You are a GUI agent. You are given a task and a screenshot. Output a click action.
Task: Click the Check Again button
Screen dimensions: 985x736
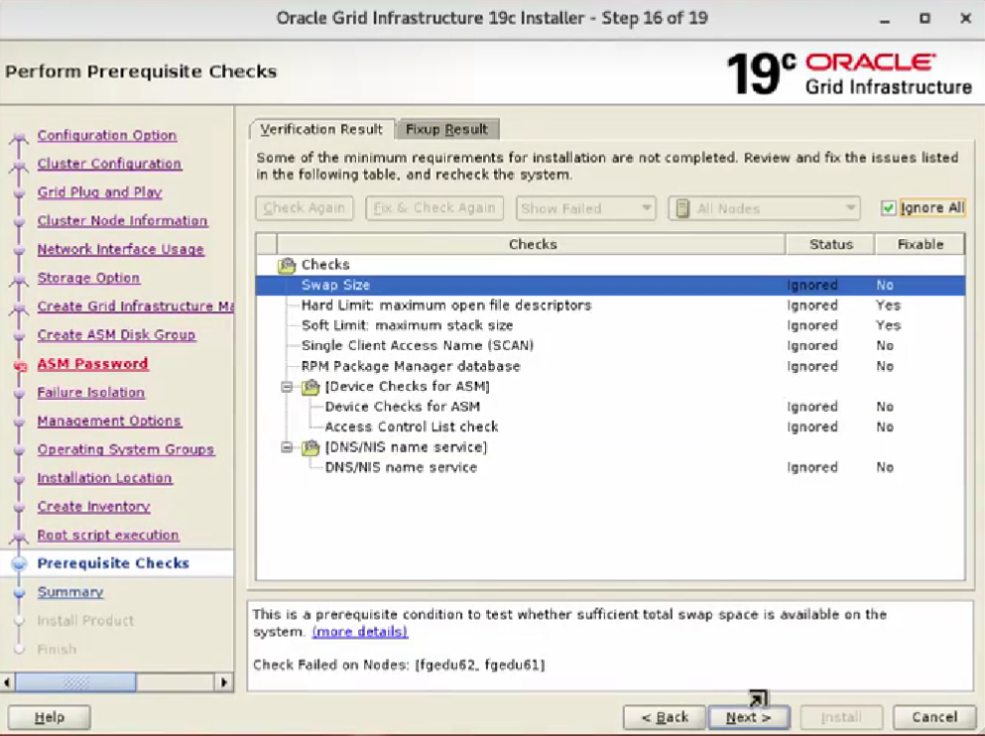tap(305, 208)
